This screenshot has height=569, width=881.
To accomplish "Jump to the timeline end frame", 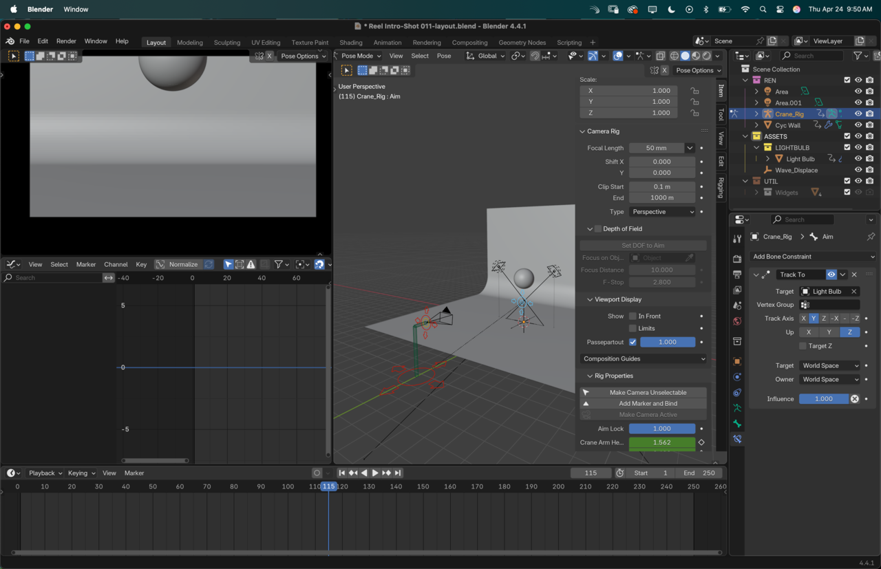I will (x=398, y=473).
